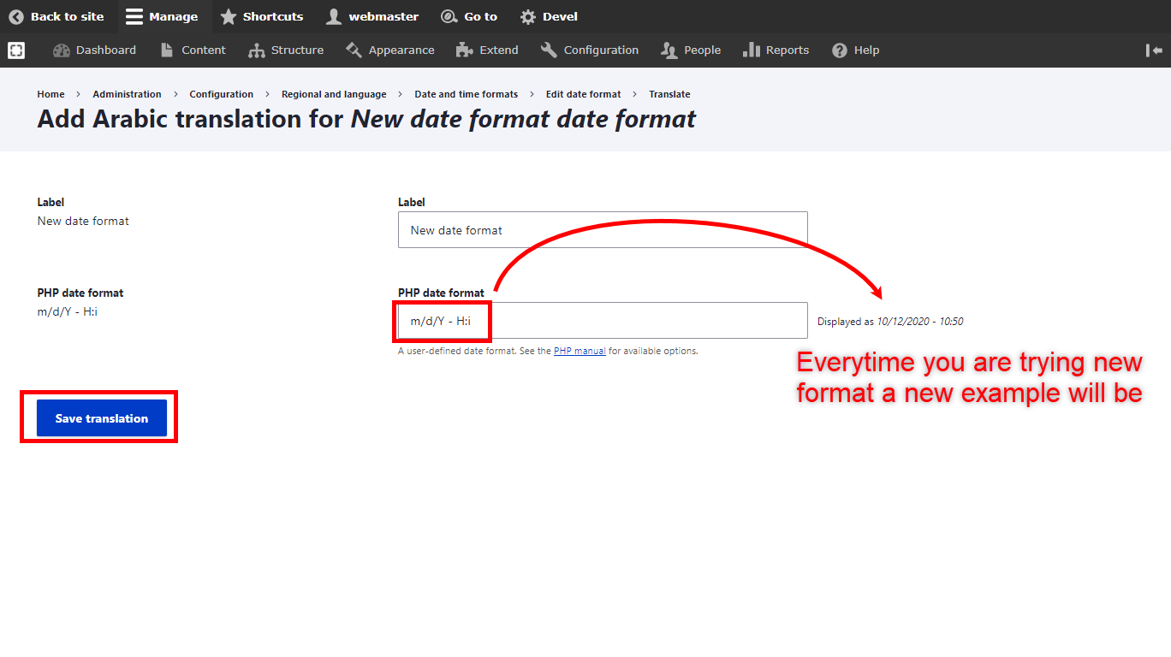Toggle toolbar orientation with arrow icon
This screenshot has height=657, width=1171.
pos(1154,50)
